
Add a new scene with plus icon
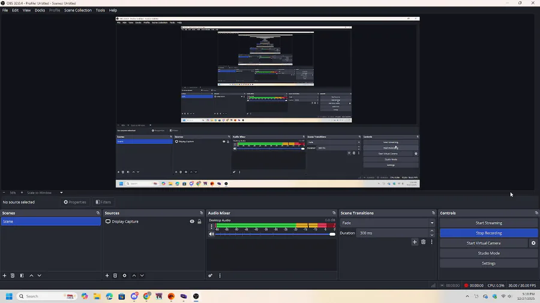4,275
